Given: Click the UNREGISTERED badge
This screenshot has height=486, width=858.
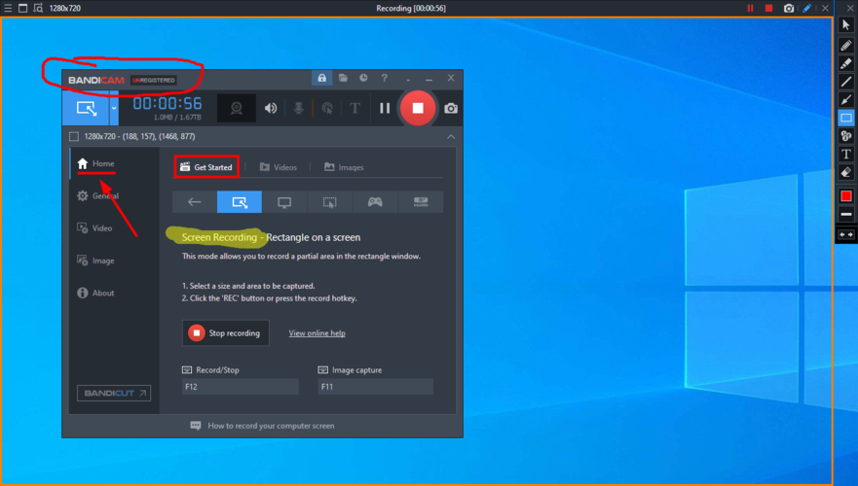Looking at the screenshot, I should (154, 81).
